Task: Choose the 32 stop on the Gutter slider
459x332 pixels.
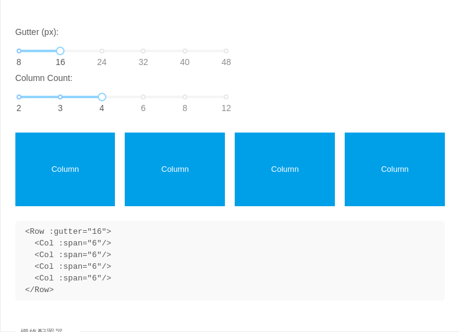Action: 143,51
